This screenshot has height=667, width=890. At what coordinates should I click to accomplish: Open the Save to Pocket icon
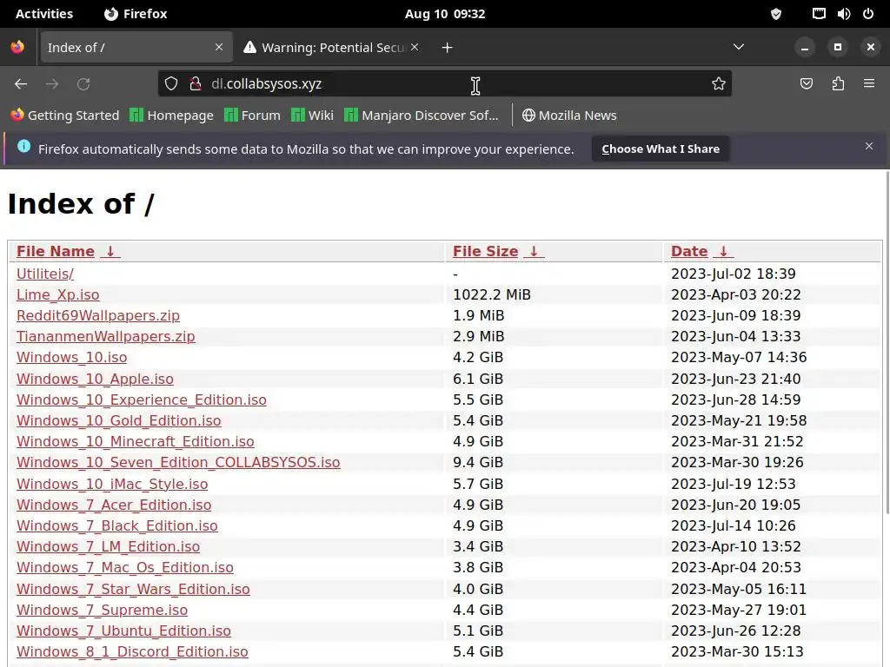[806, 84]
